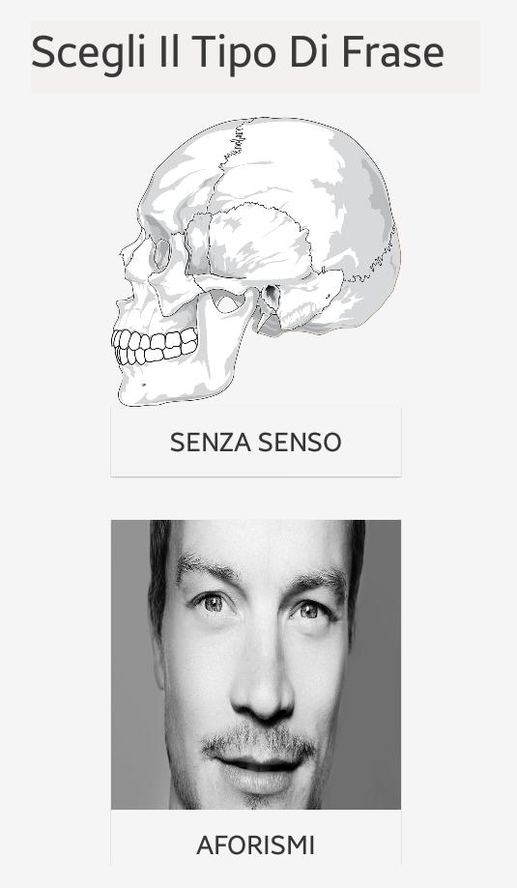The image size is (517, 888).
Task: Click the skull's ear canal opening
Action: pyautogui.click(x=272, y=296)
